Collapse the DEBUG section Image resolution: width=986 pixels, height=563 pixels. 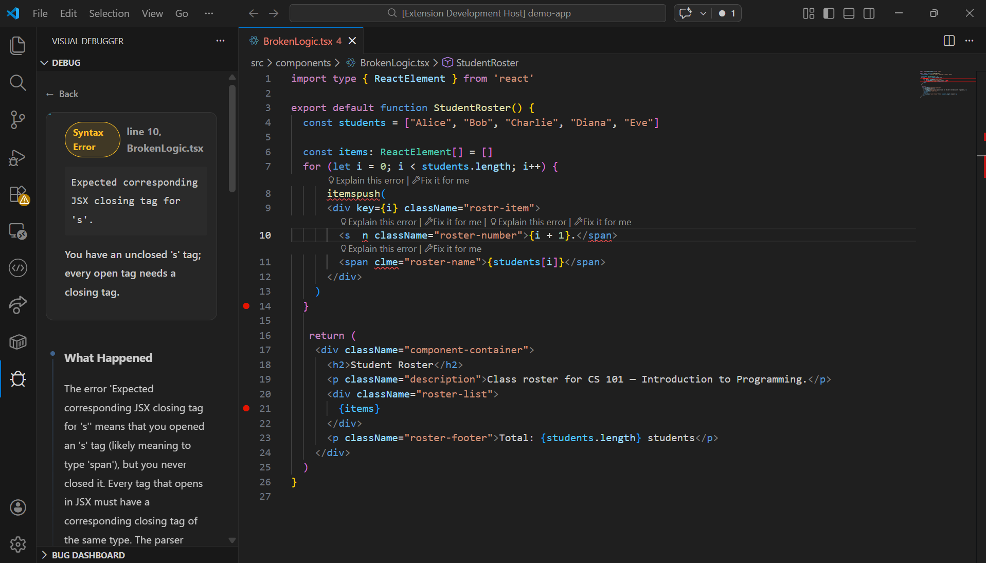pyautogui.click(x=45, y=63)
